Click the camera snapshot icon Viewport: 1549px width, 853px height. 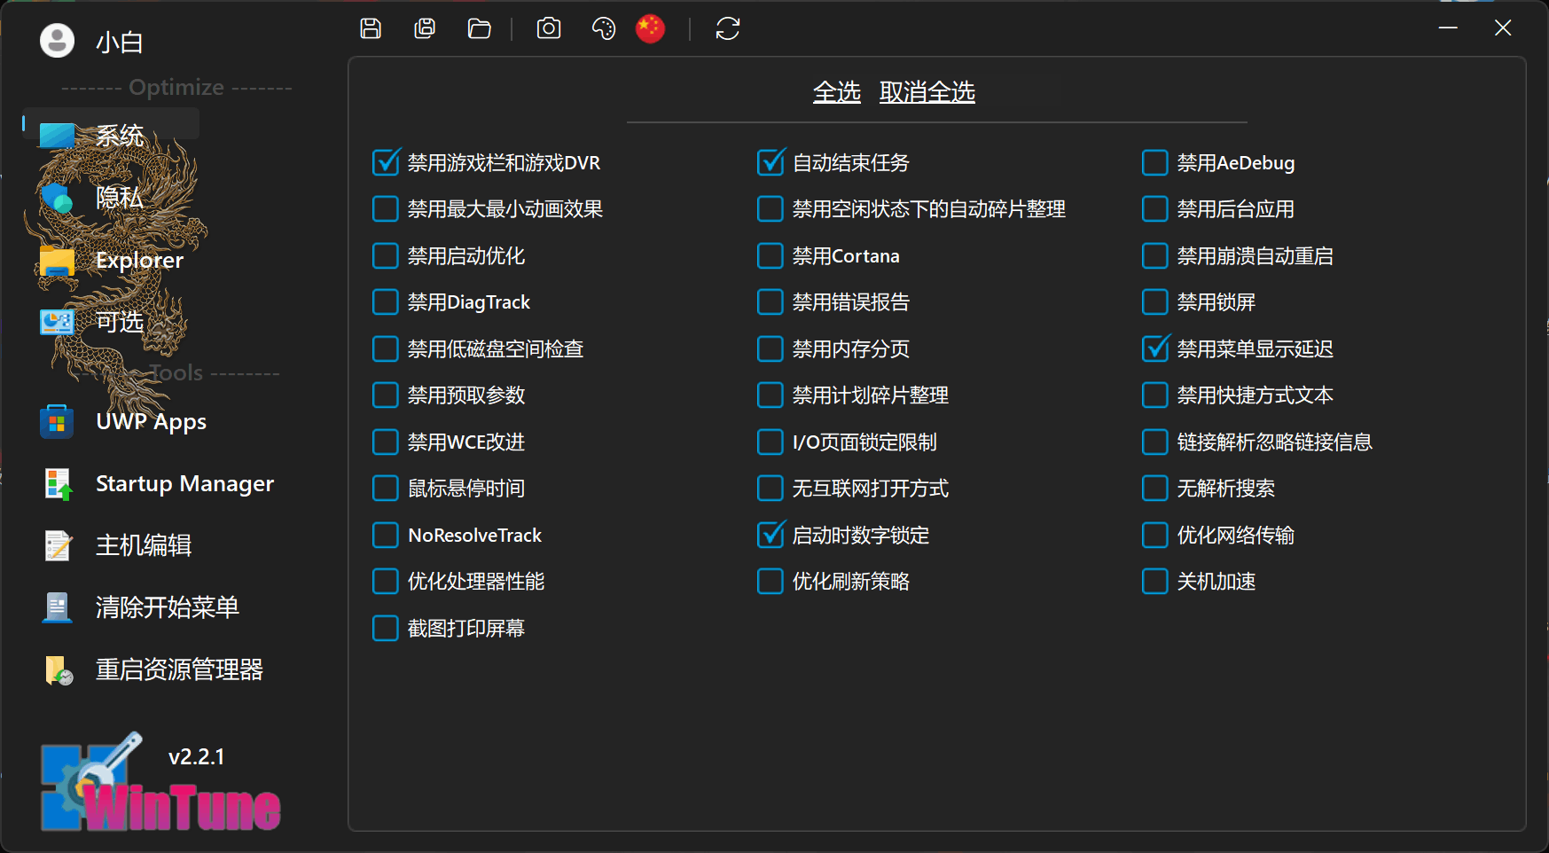(x=549, y=28)
